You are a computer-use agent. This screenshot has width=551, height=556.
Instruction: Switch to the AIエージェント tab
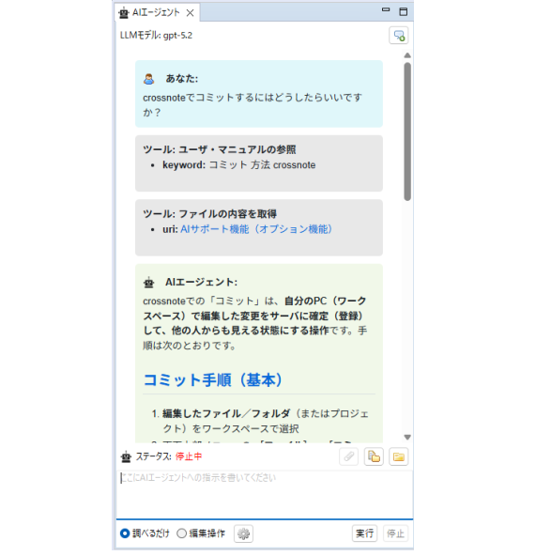(x=156, y=13)
